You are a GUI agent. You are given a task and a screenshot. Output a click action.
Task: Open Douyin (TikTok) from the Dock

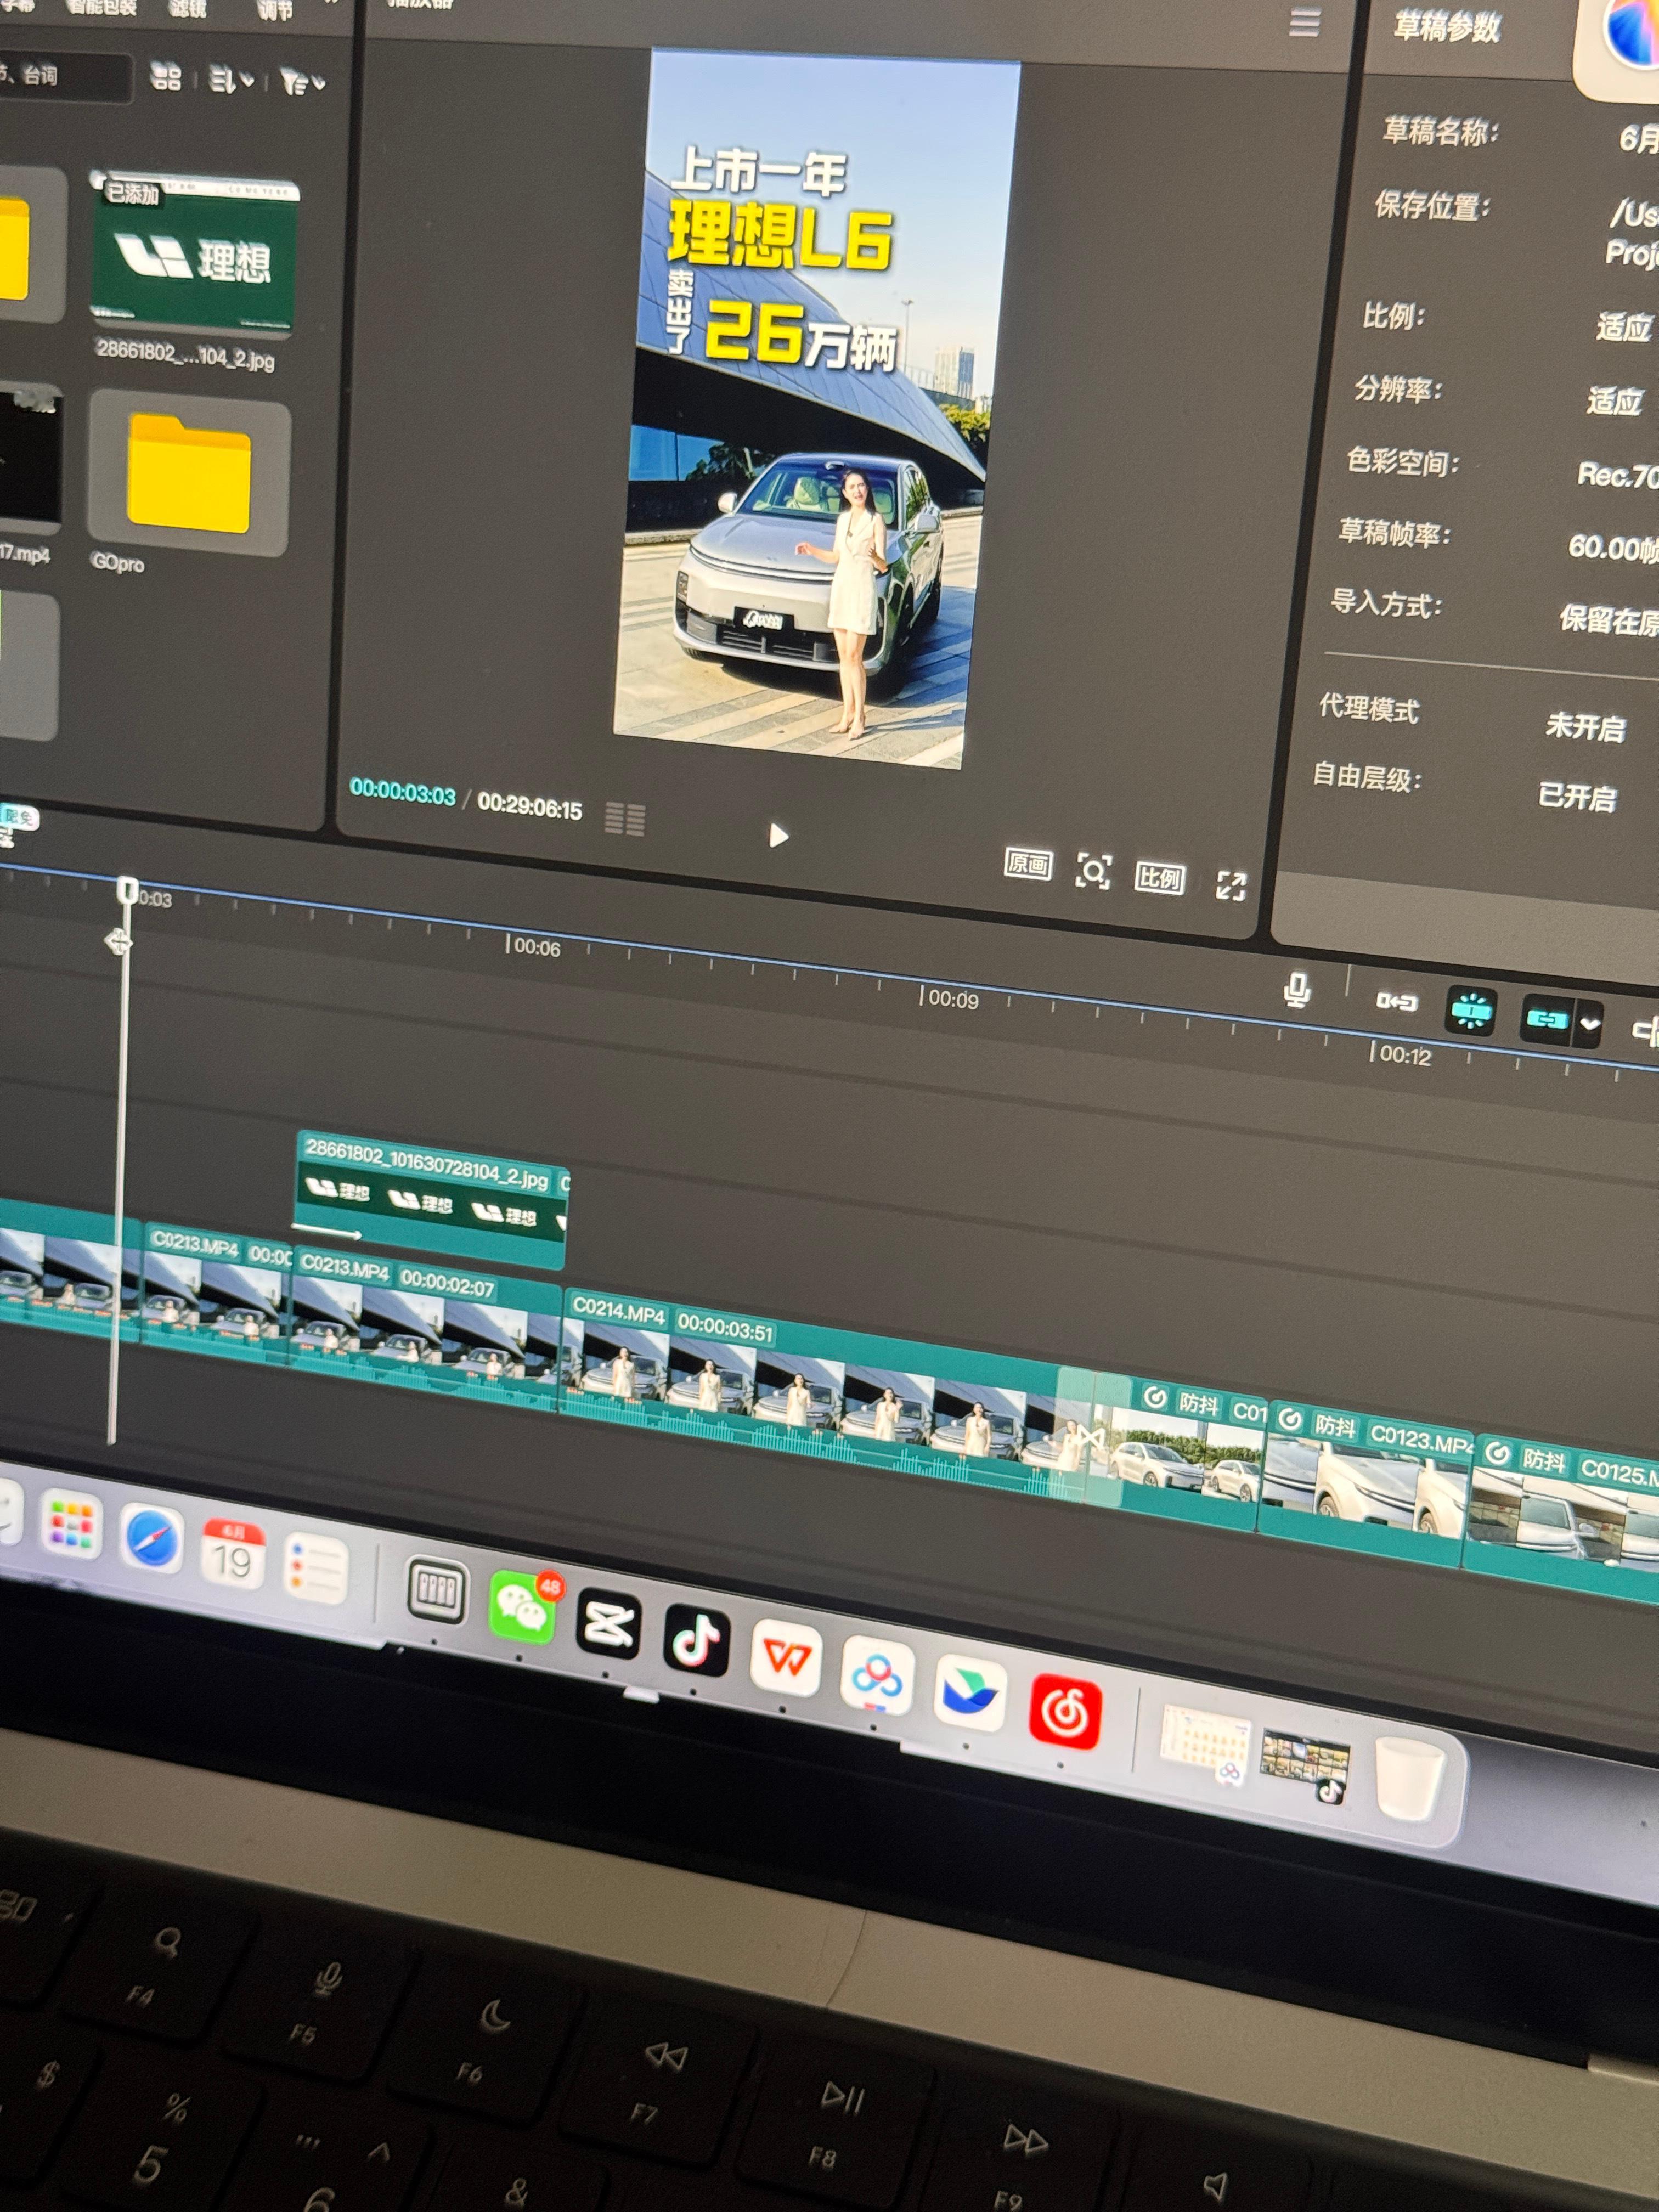click(696, 1640)
